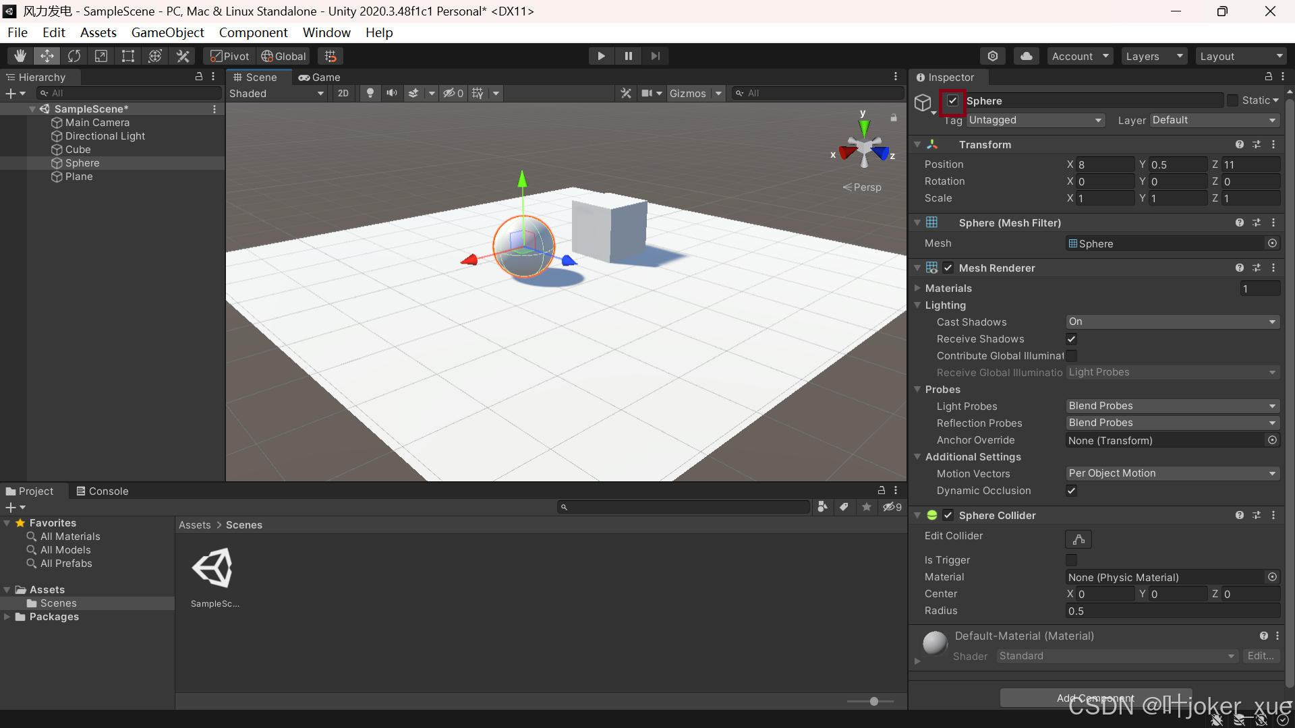Click Edit next to the Standard shader
This screenshot has width=1295, height=728.
[x=1261, y=655]
